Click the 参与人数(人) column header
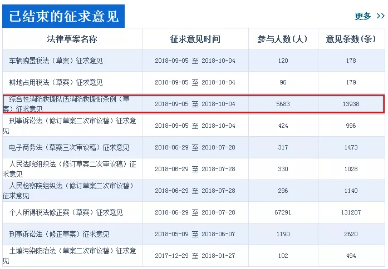The width and height of the screenshot is (388, 269). (282, 39)
